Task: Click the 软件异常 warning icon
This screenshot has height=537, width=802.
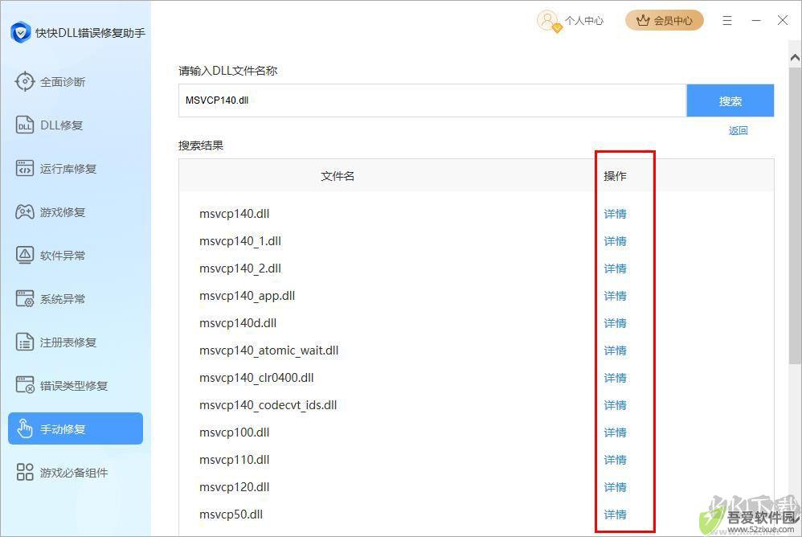Action: [25, 255]
